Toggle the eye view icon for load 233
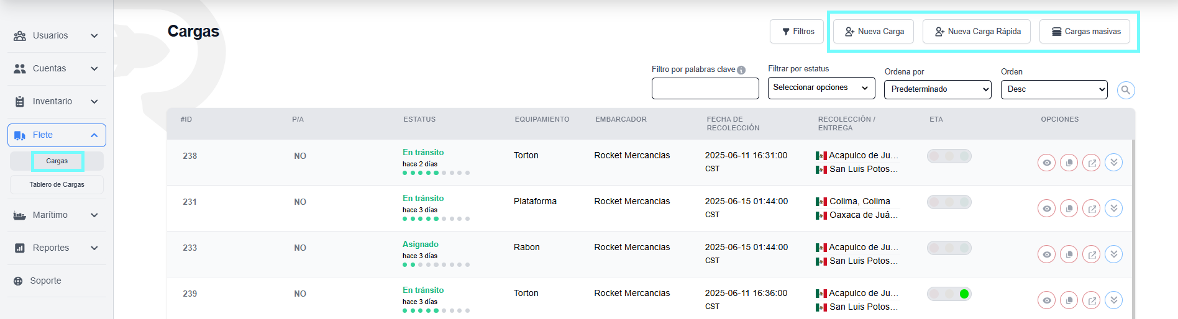The height and width of the screenshot is (319, 1178). (1046, 254)
